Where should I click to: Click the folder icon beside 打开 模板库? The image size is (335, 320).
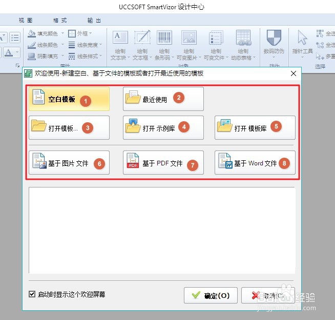point(224,126)
